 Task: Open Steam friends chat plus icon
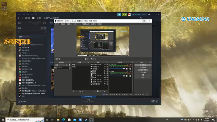157,101
